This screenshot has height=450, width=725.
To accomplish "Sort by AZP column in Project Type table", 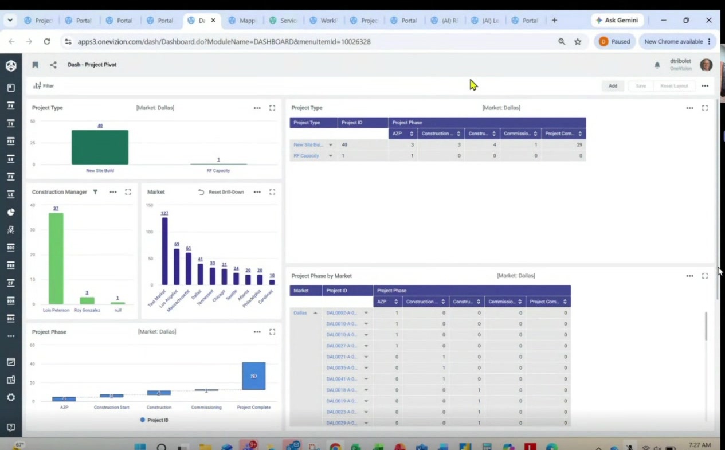I will click(411, 134).
